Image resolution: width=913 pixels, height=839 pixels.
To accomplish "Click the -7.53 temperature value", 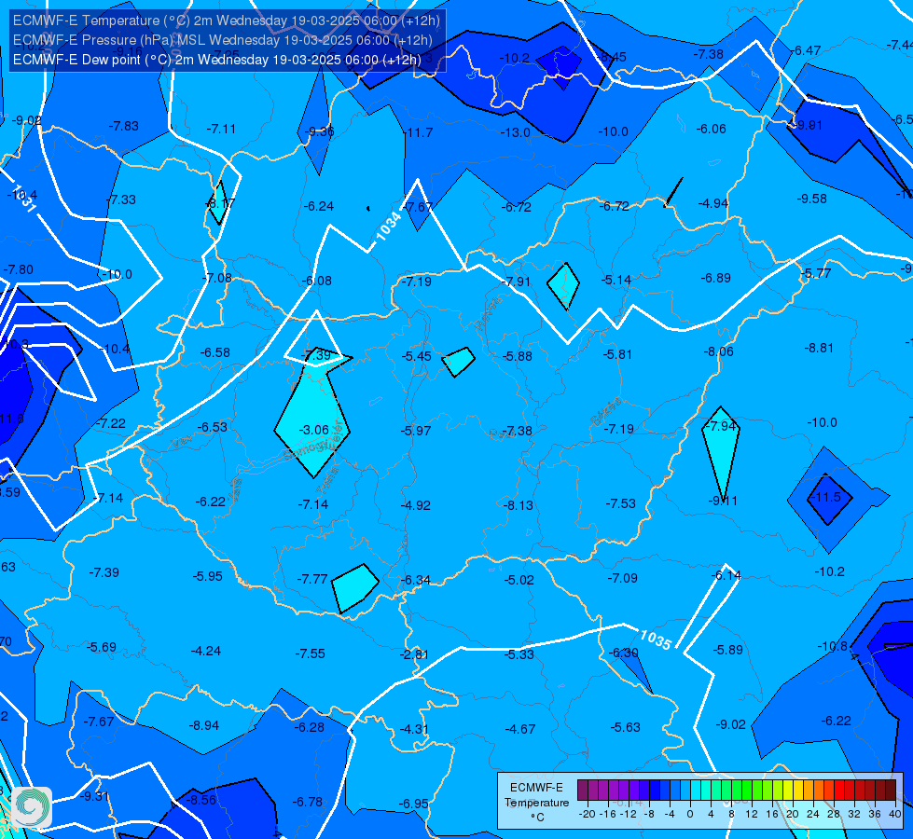I will point(620,503).
